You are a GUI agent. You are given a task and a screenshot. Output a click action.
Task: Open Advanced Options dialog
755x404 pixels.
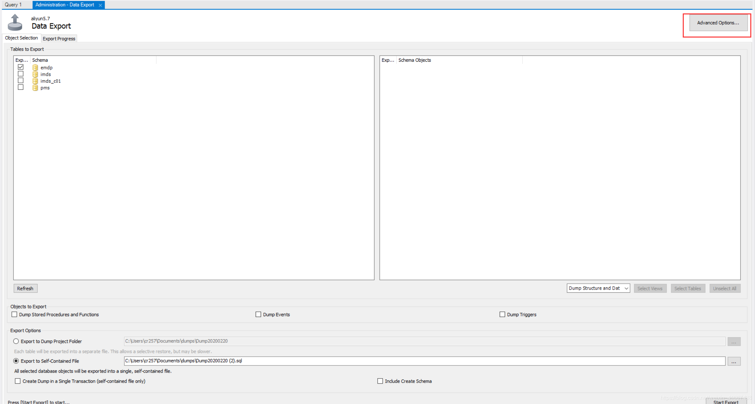click(718, 23)
